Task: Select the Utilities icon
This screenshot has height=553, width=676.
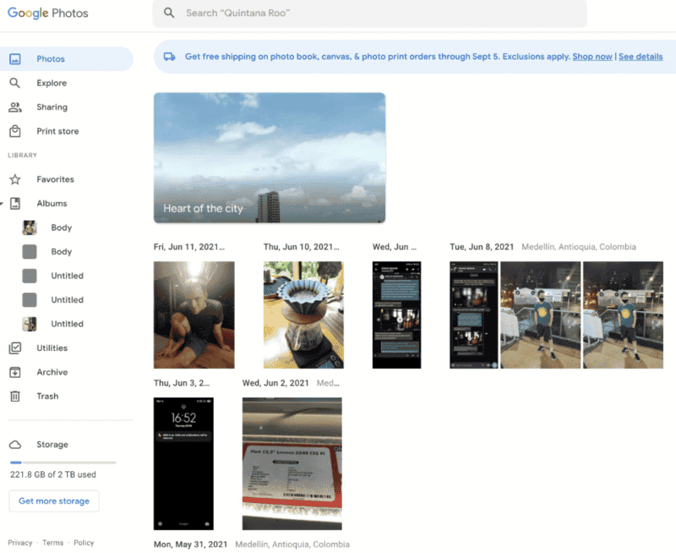Action: [x=17, y=348]
